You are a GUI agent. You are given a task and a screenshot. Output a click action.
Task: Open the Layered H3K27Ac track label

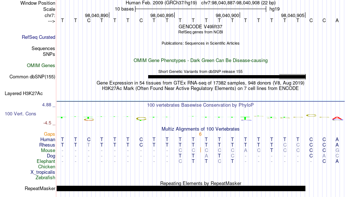(x=24, y=94)
